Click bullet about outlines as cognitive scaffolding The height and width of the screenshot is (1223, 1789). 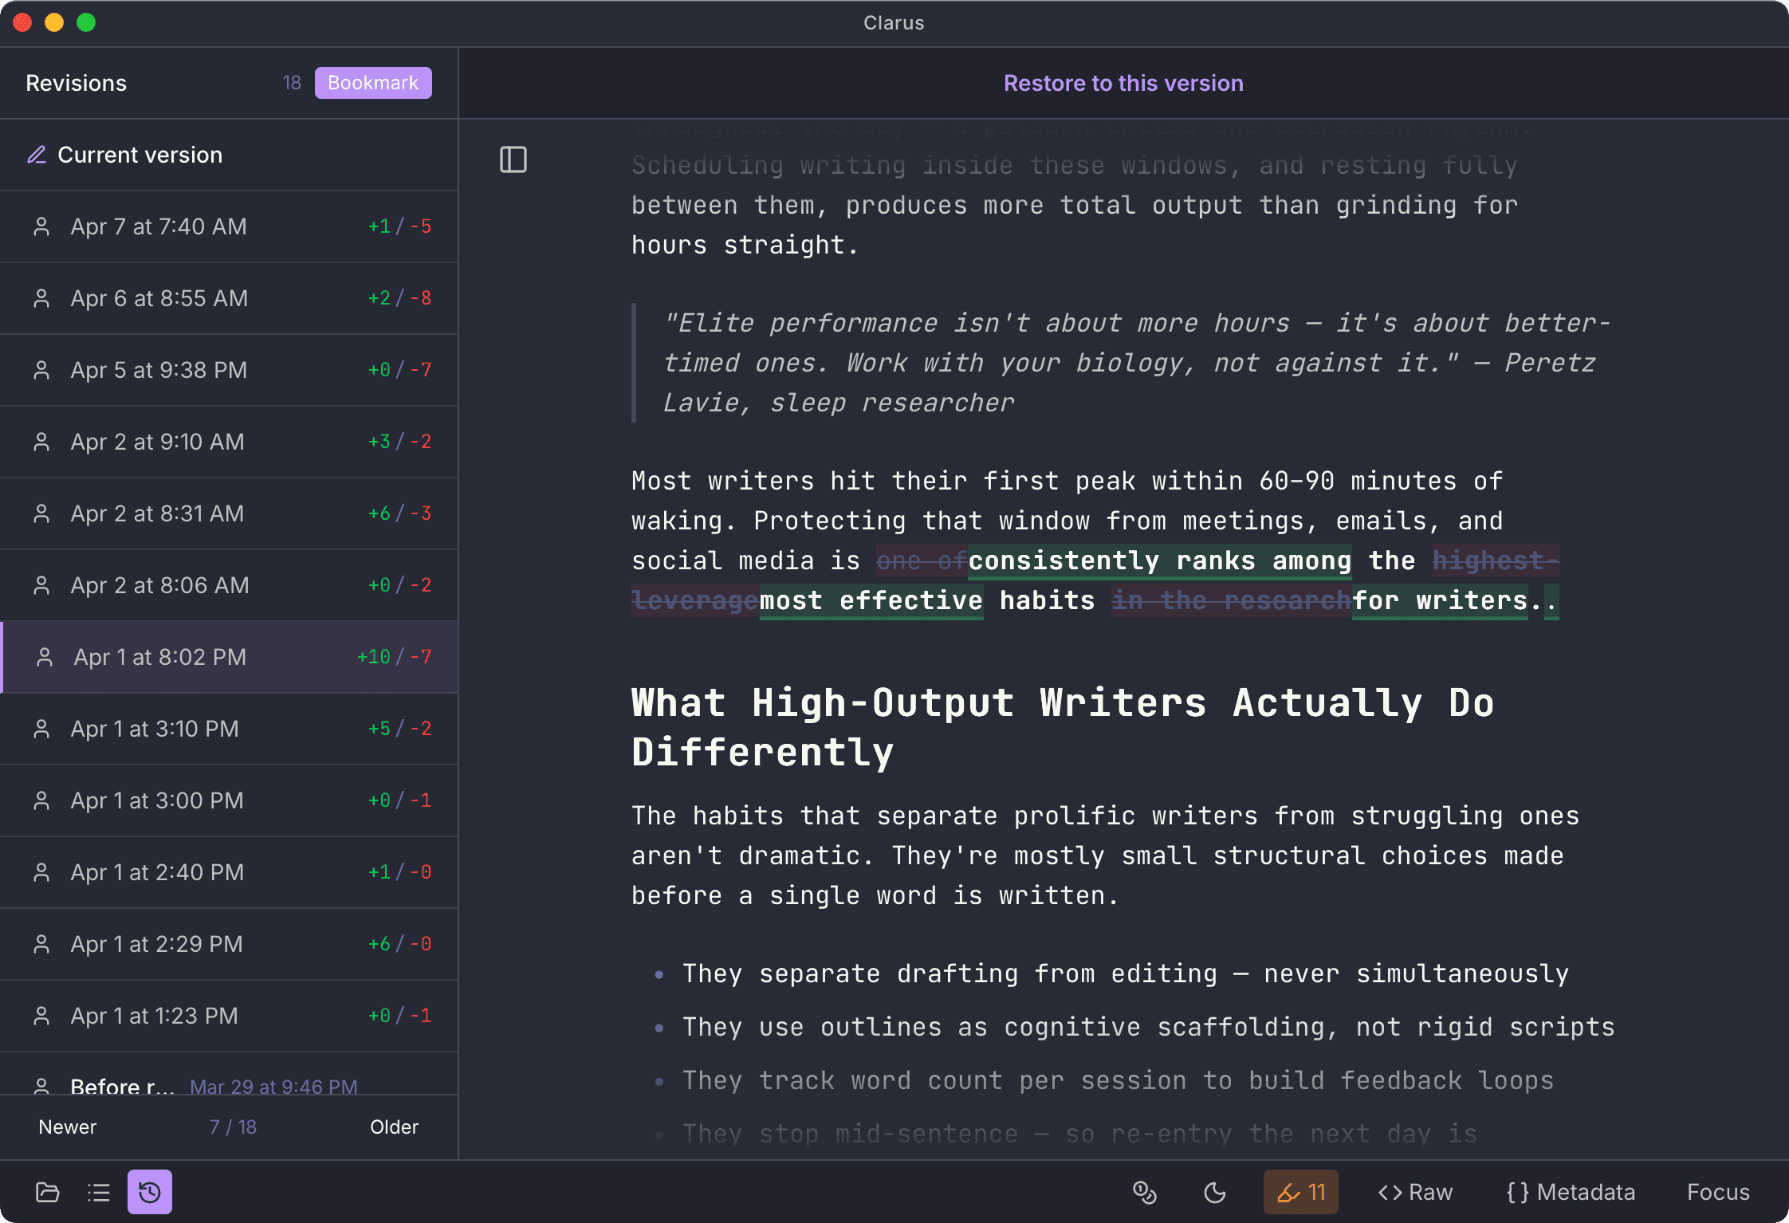pyautogui.click(x=1149, y=1027)
